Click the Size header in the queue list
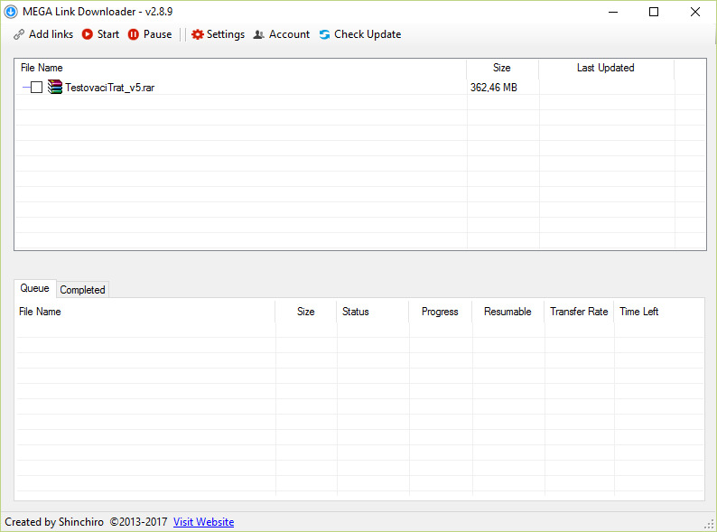The height and width of the screenshot is (532, 717). (306, 312)
